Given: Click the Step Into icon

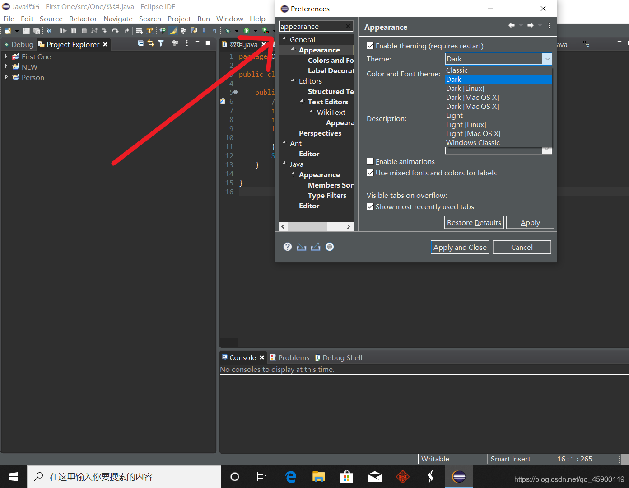Looking at the screenshot, I should pos(104,31).
